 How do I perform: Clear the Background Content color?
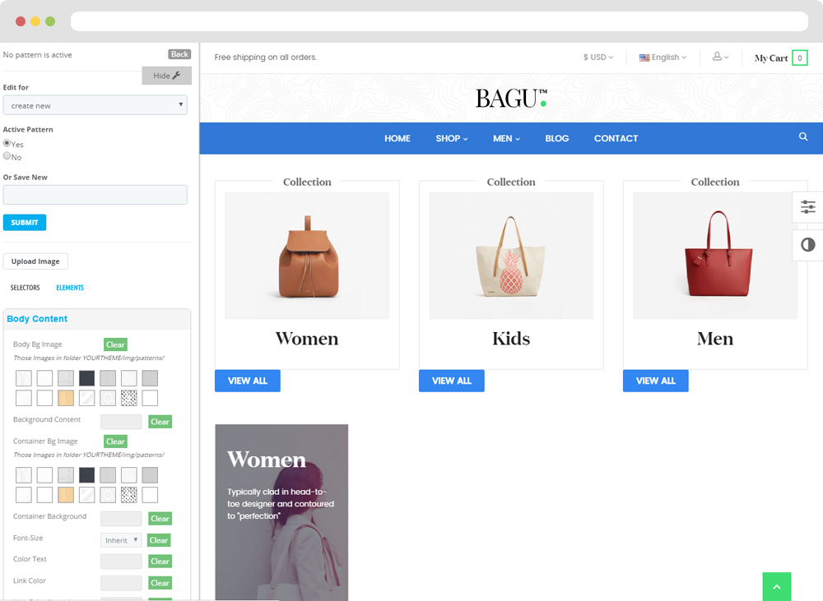point(160,422)
